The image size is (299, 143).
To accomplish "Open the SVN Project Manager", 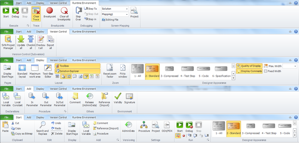I will pos(8,42).
